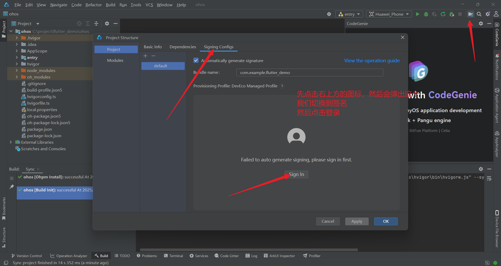Image resolution: width=501 pixels, height=266 pixels.
Task: Expand External Libraries node
Action: coord(11,142)
